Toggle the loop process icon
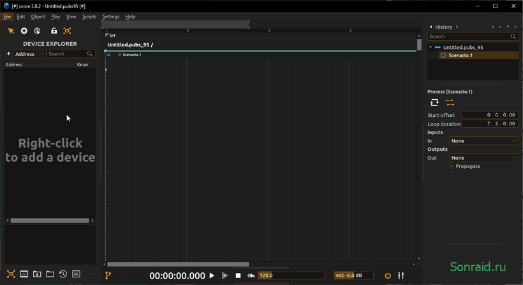The image size is (523, 285). (x=434, y=102)
